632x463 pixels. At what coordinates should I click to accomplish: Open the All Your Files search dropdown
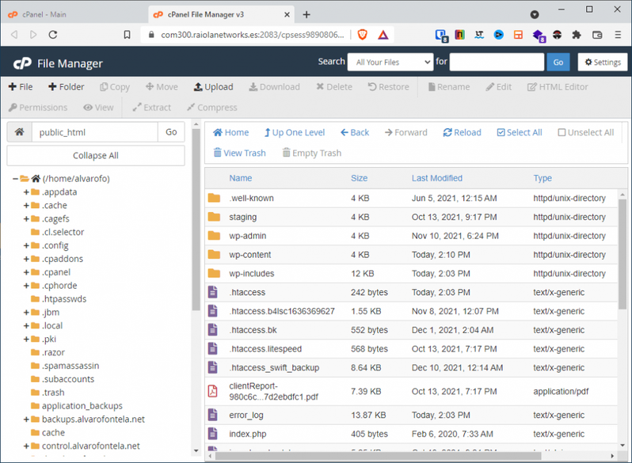pos(390,62)
